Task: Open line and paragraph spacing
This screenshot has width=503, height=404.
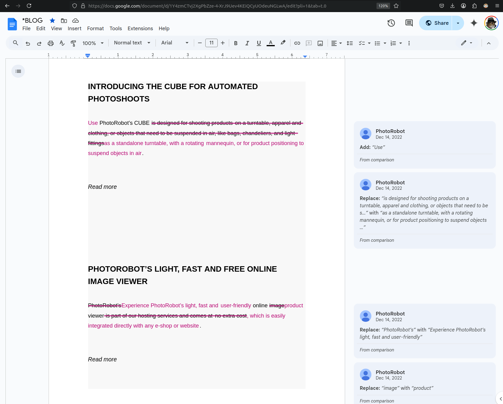Action: (x=350, y=43)
